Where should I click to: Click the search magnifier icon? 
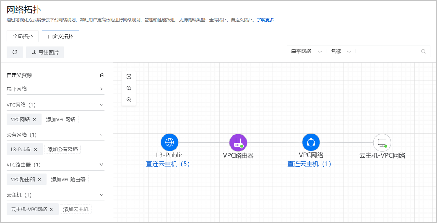click(x=423, y=52)
